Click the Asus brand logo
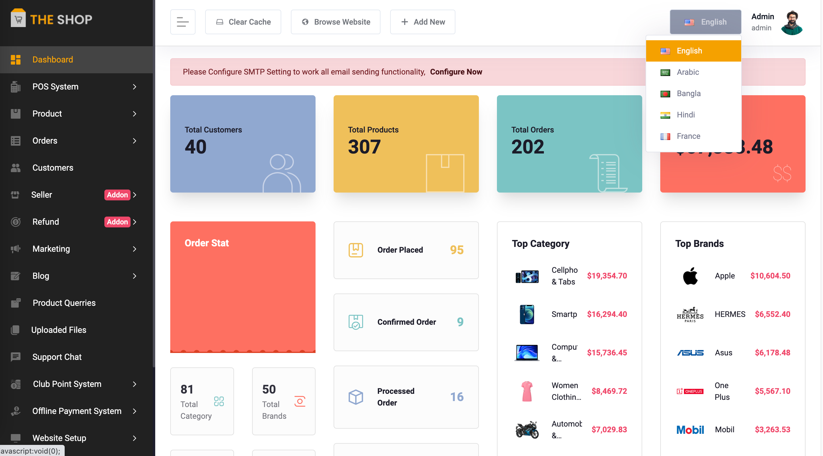823x456 pixels. [x=690, y=353]
